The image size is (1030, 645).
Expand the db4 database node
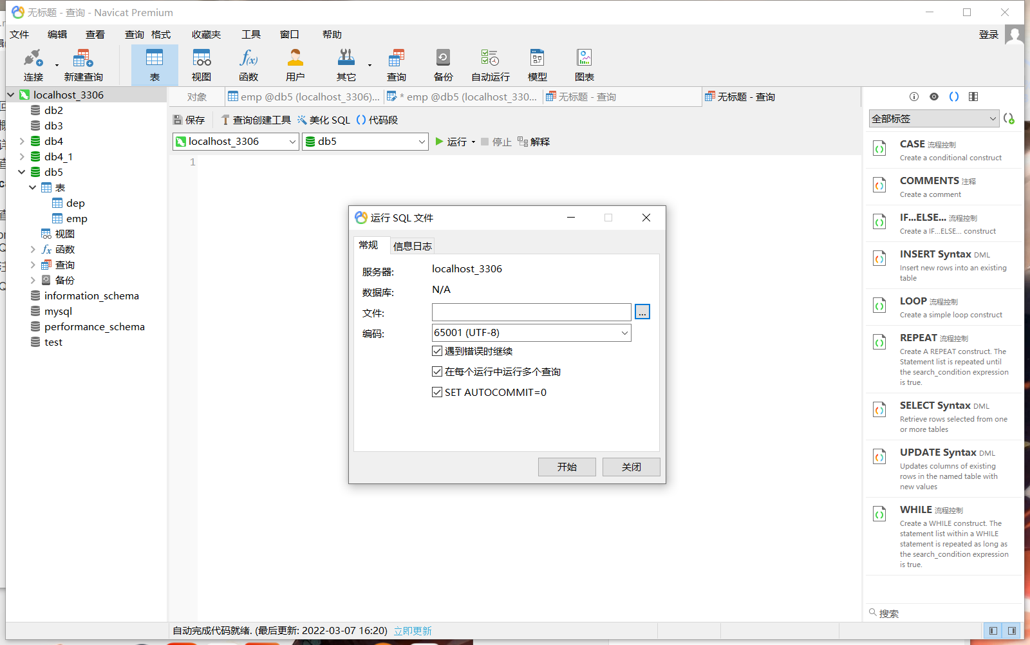(x=22, y=141)
